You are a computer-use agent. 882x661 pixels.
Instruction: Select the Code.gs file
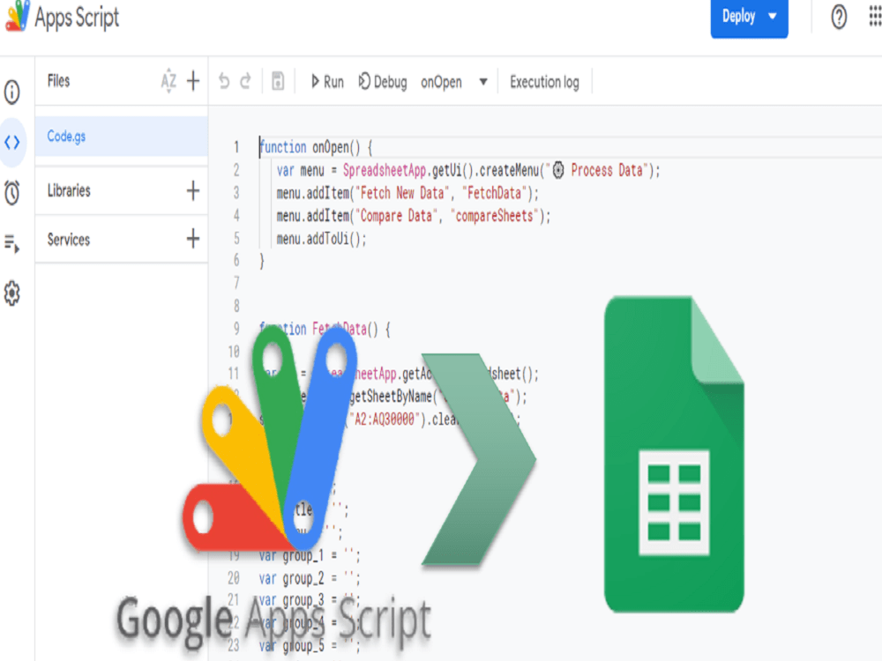tap(69, 137)
